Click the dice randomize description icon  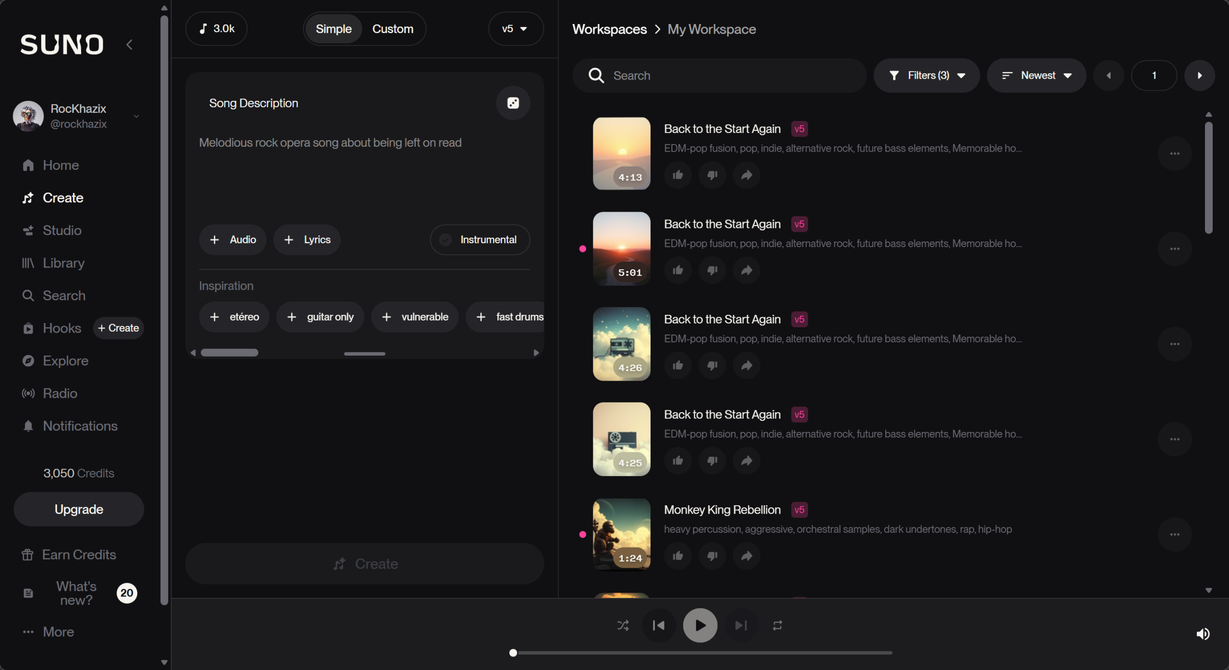point(513,103)
